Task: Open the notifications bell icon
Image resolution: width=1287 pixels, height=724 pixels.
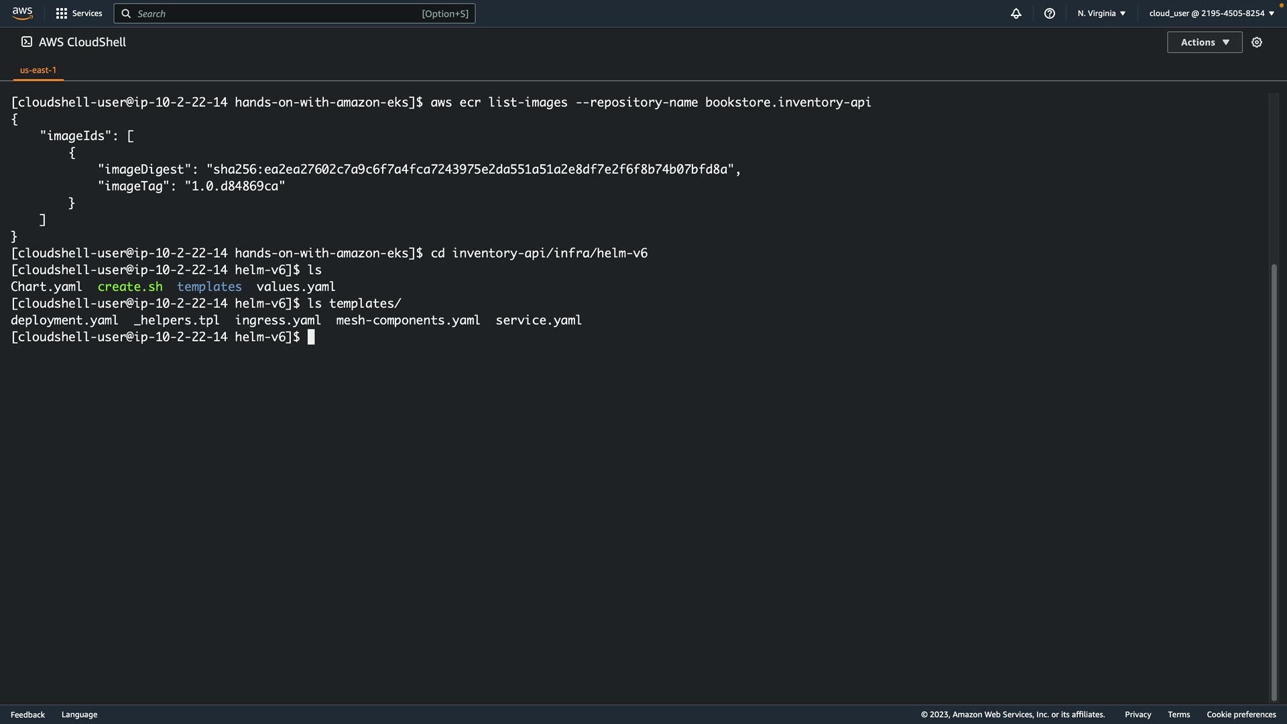Action: [1016, 13]
